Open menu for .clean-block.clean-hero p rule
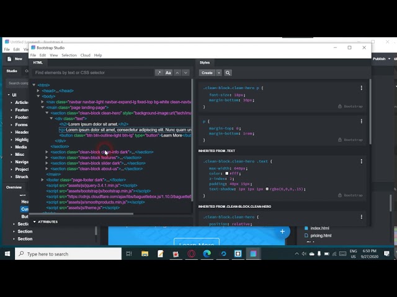397x297 pixels. 361,88
